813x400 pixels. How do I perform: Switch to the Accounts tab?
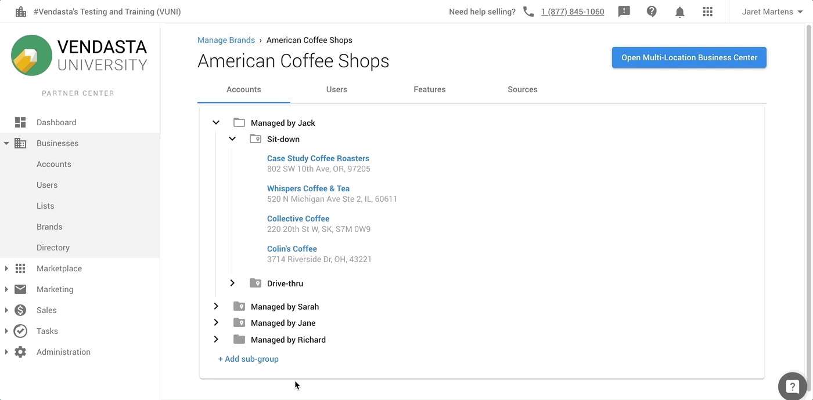(x=244, y=89)
